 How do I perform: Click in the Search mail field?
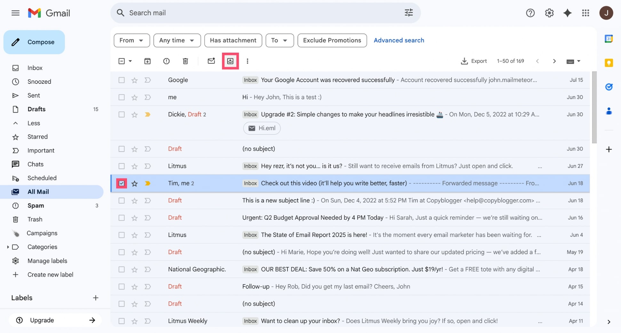256,13
